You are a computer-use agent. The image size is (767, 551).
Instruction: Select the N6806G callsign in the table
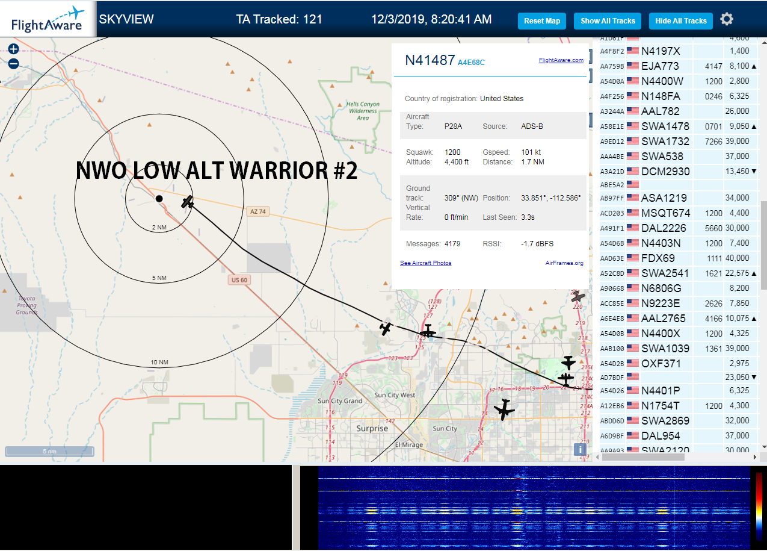tap(661, 288)
